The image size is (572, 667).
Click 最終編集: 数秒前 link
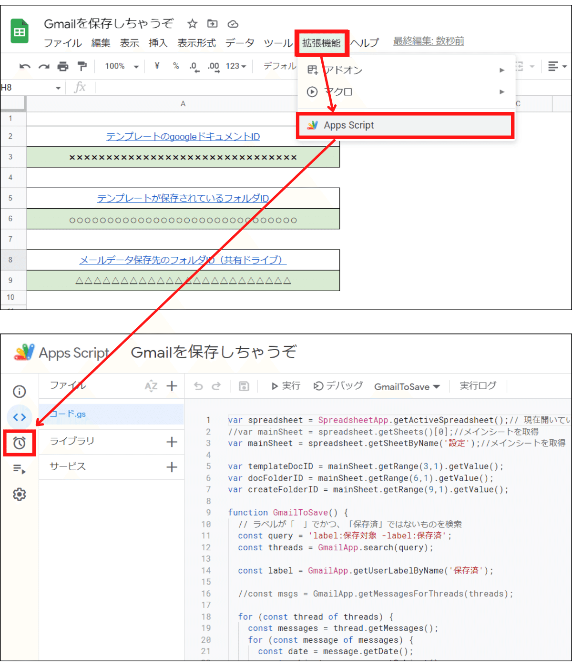(x=429, y=41)
